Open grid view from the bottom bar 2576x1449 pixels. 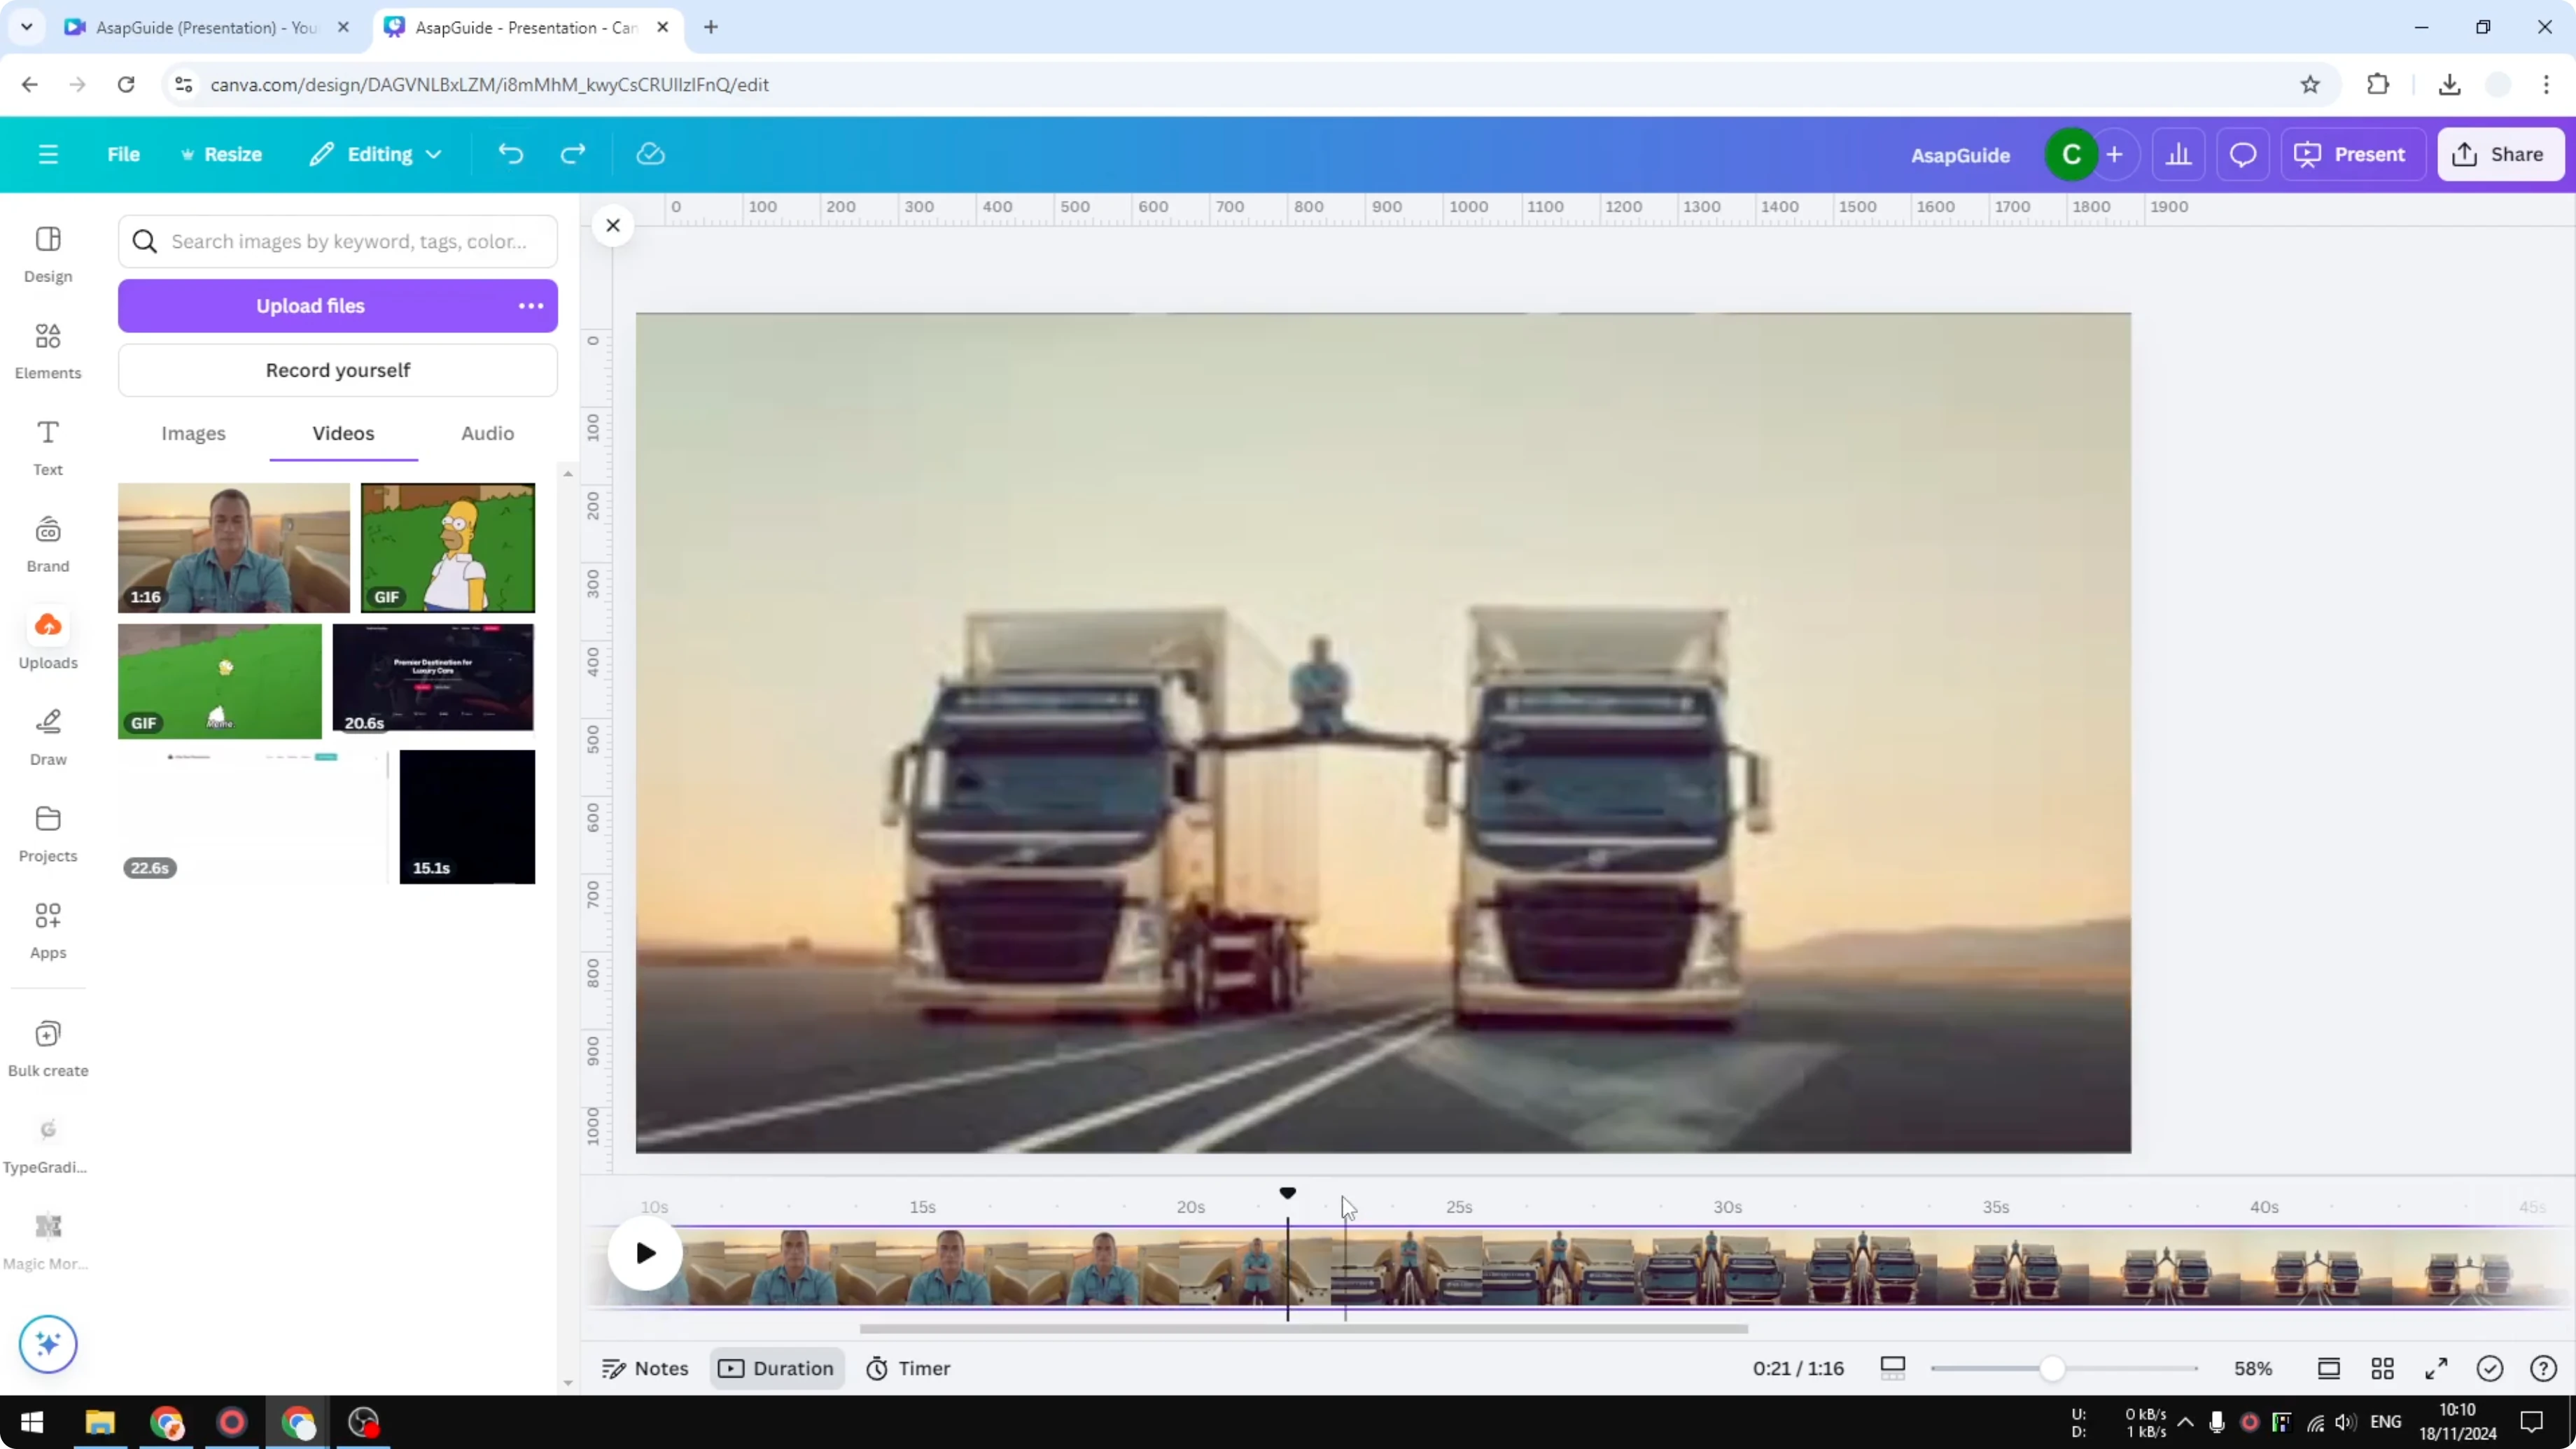coord(2382,1368)
